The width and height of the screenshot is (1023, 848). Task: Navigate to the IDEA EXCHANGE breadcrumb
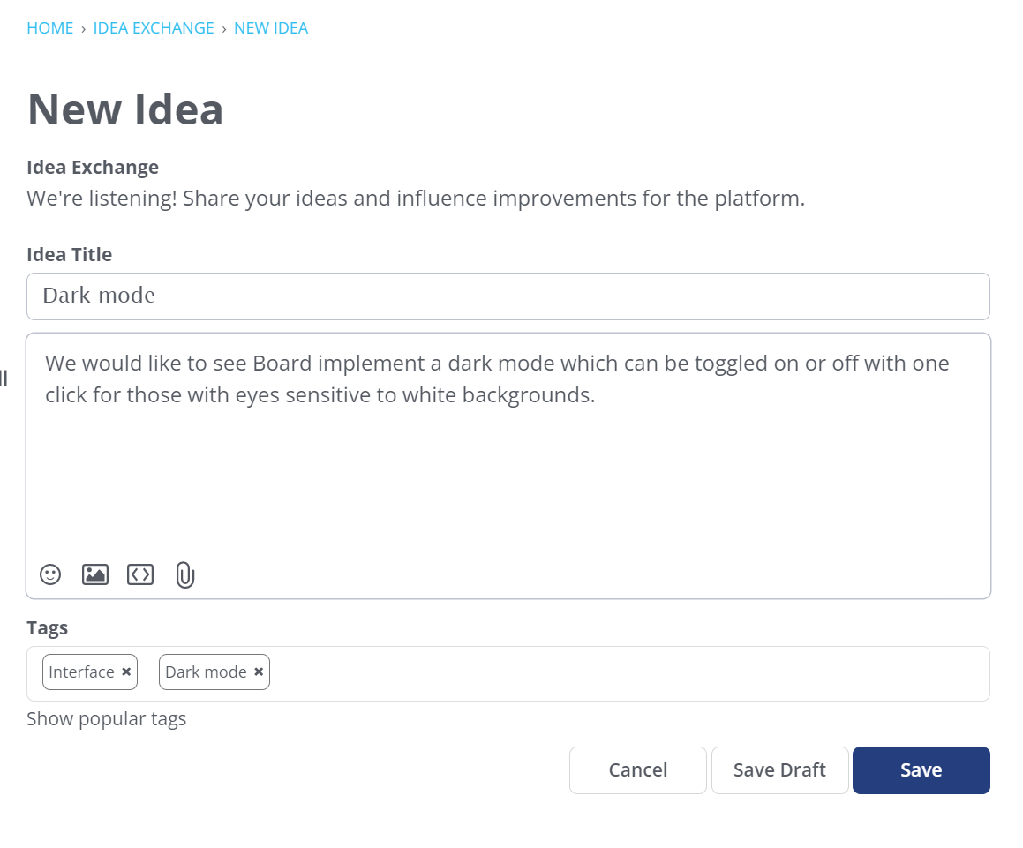(154, 28)
